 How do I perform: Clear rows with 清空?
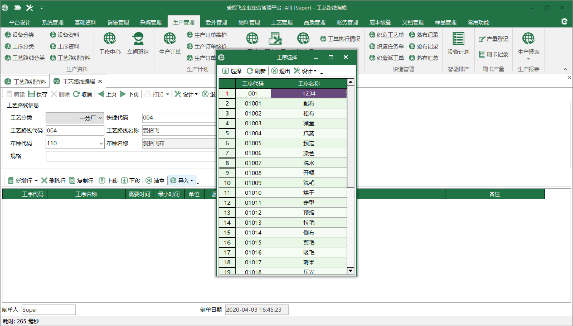tap(155, 181)
